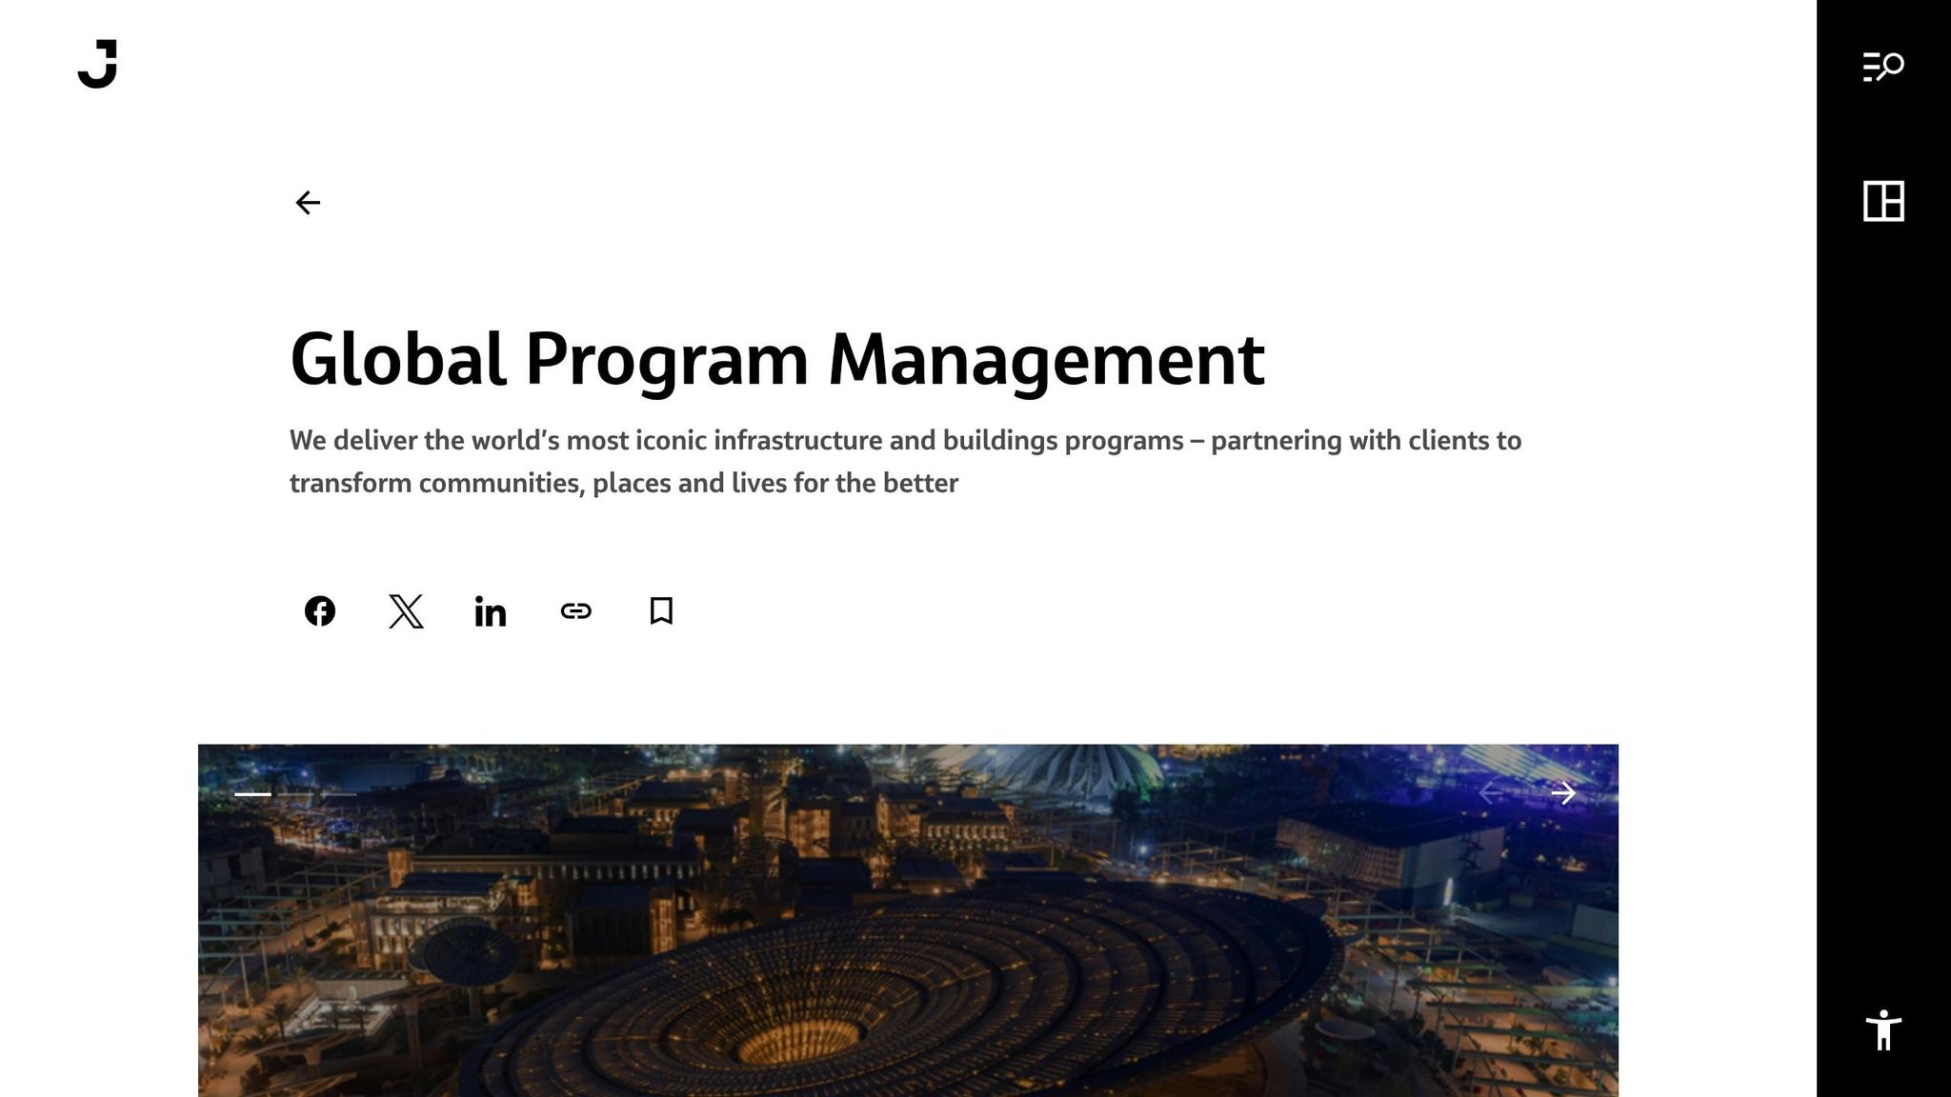Share page on X (Twitter)

click(x=406, y=611)
